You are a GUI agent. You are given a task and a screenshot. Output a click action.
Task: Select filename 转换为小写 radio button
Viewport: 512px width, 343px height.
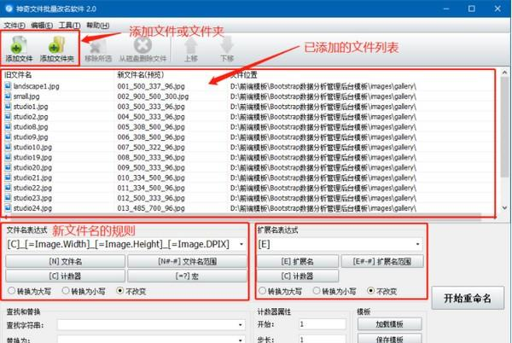click(66, 290)
